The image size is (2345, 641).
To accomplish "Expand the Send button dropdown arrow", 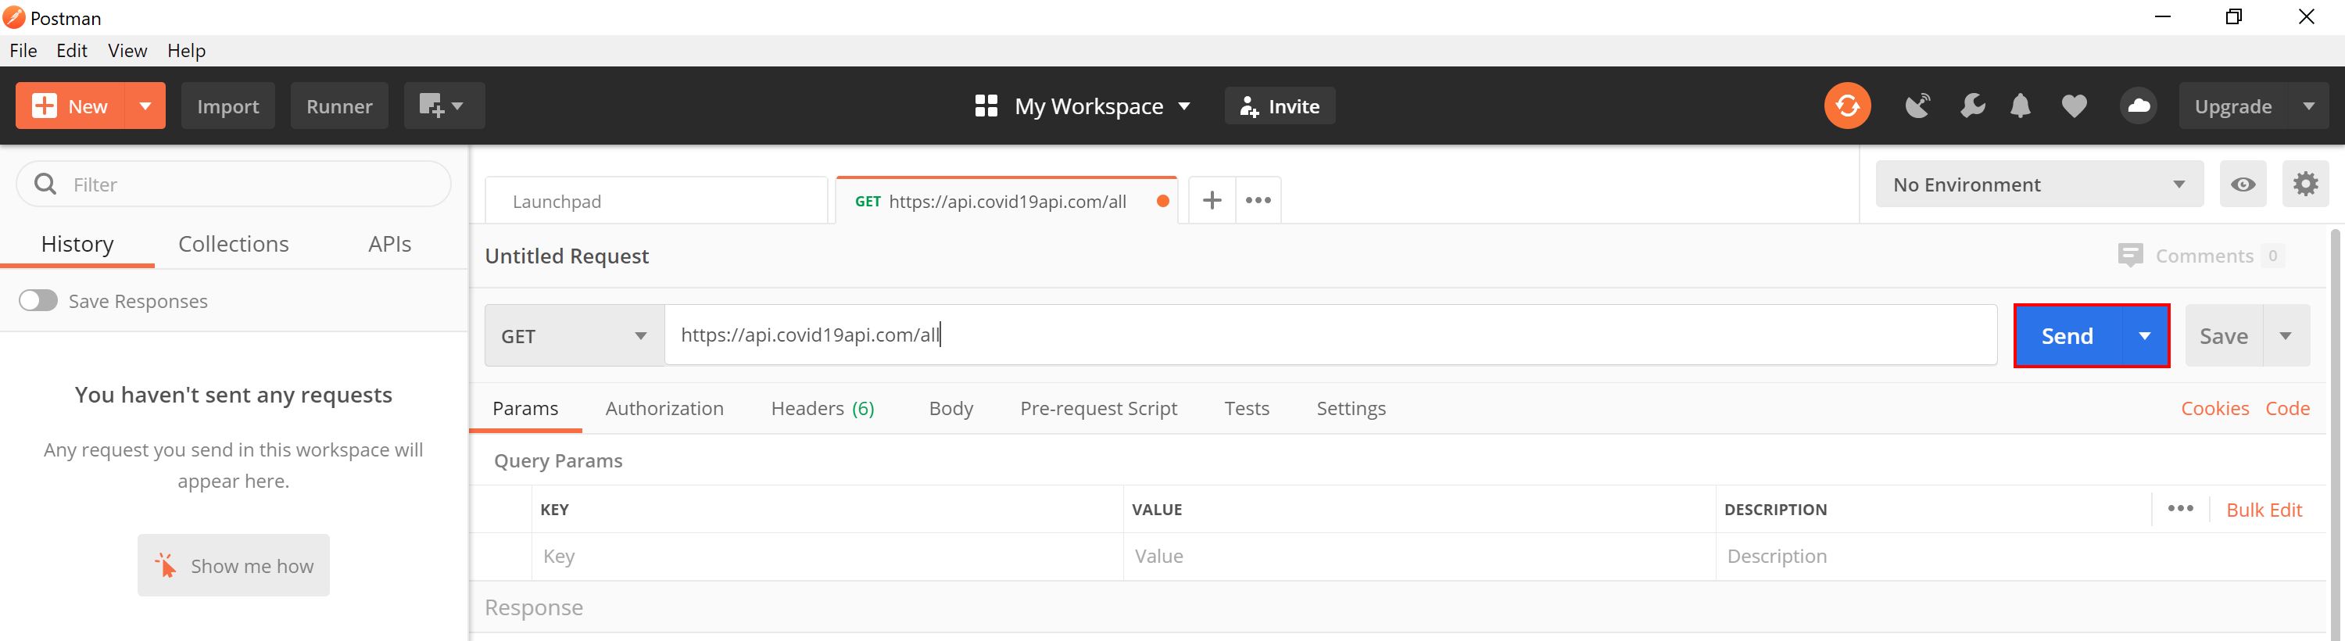I will click(2145, 336).
